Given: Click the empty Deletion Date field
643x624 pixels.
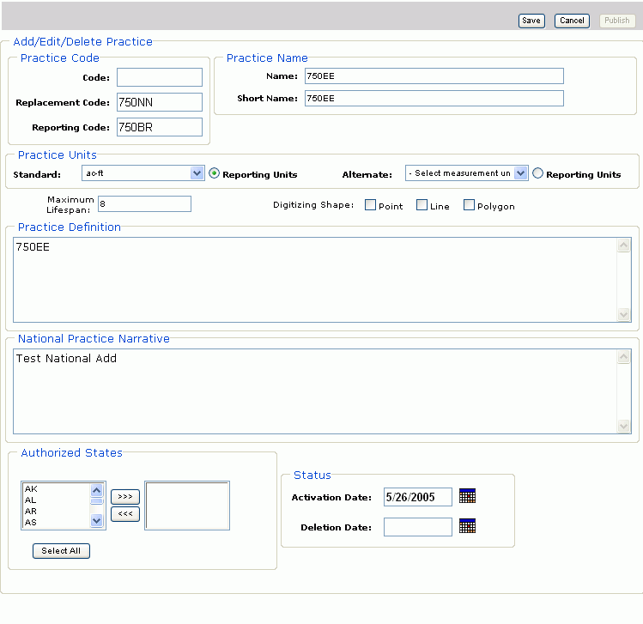Looking at the screenshot, I should (x=418, y=527).
